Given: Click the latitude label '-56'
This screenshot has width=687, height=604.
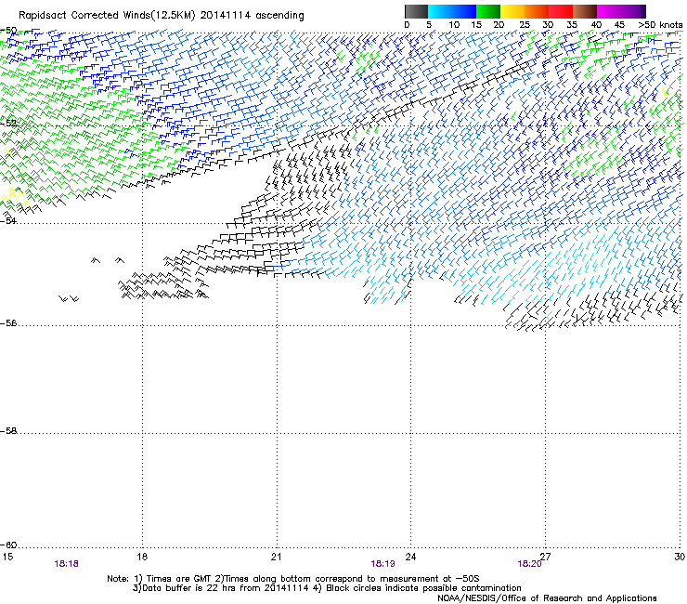Looking at the screenshot, I should pyautogui.click(x=8, y=323).
